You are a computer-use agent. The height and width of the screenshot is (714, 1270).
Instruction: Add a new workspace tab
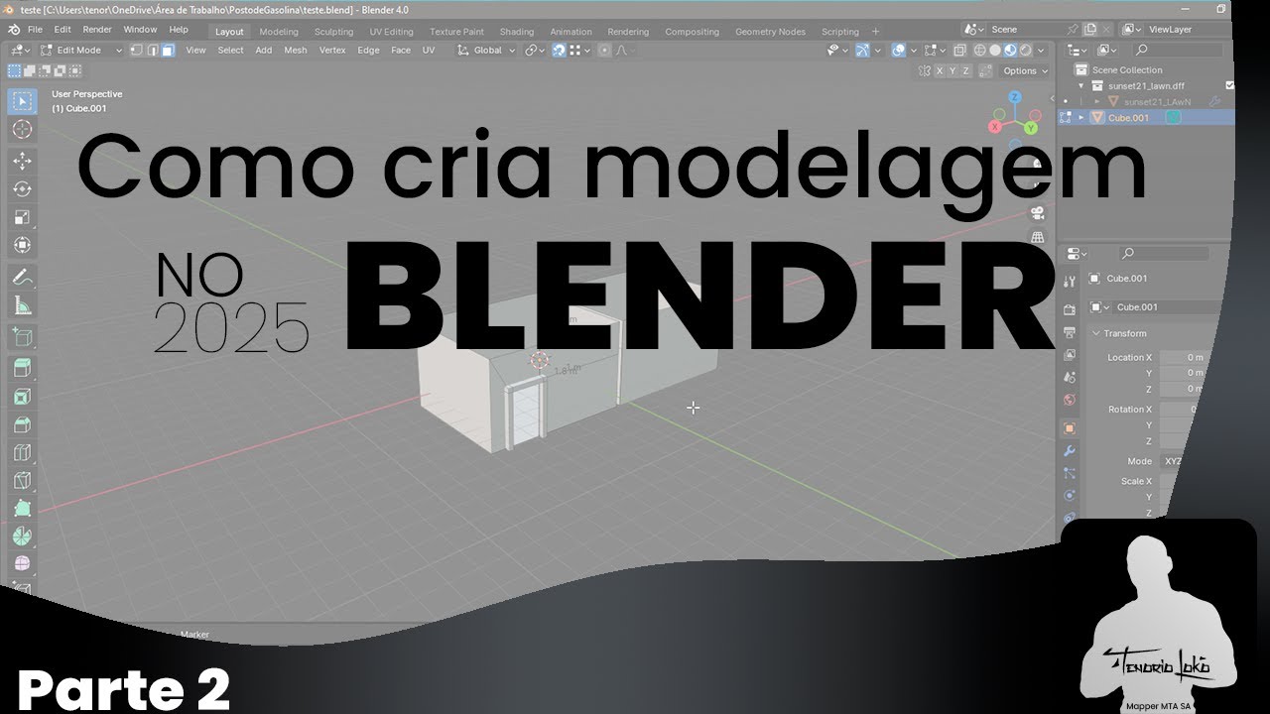point(875,32)
